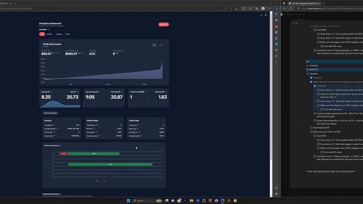The image size is (363, 204).
Task: Click the Advanced Analytics button
Action: [50, 113]
